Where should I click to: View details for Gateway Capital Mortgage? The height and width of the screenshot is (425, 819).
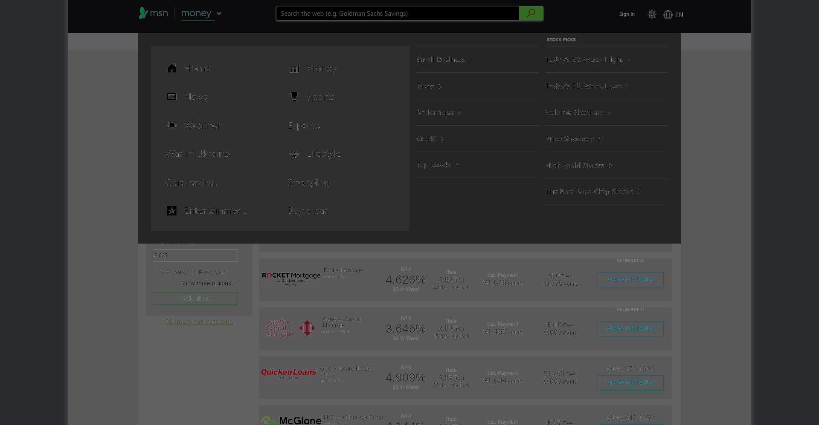[630, 329]
